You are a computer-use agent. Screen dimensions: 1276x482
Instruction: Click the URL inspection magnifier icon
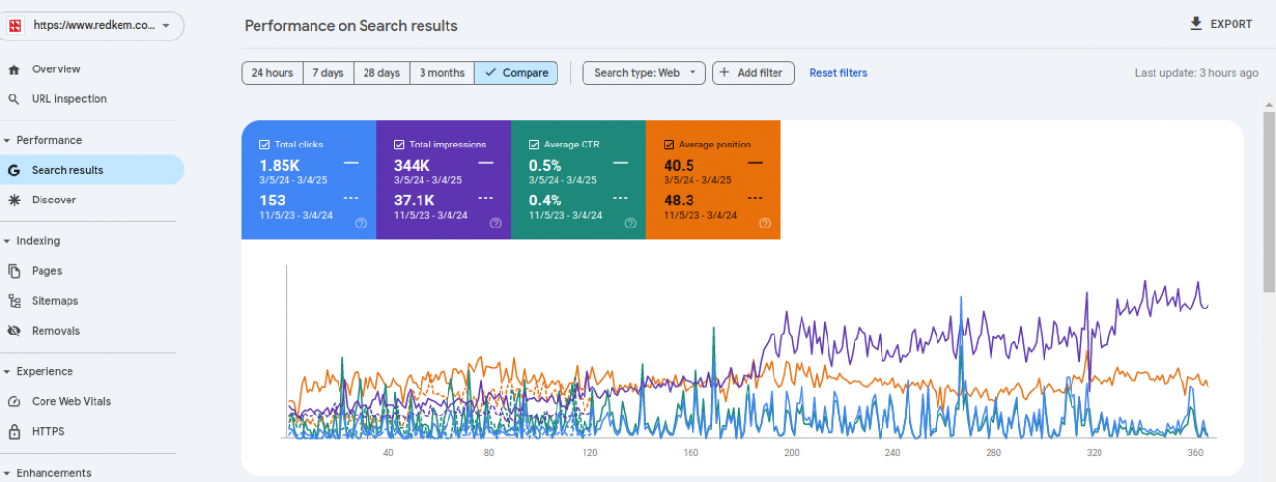click(x=14, y=99)
